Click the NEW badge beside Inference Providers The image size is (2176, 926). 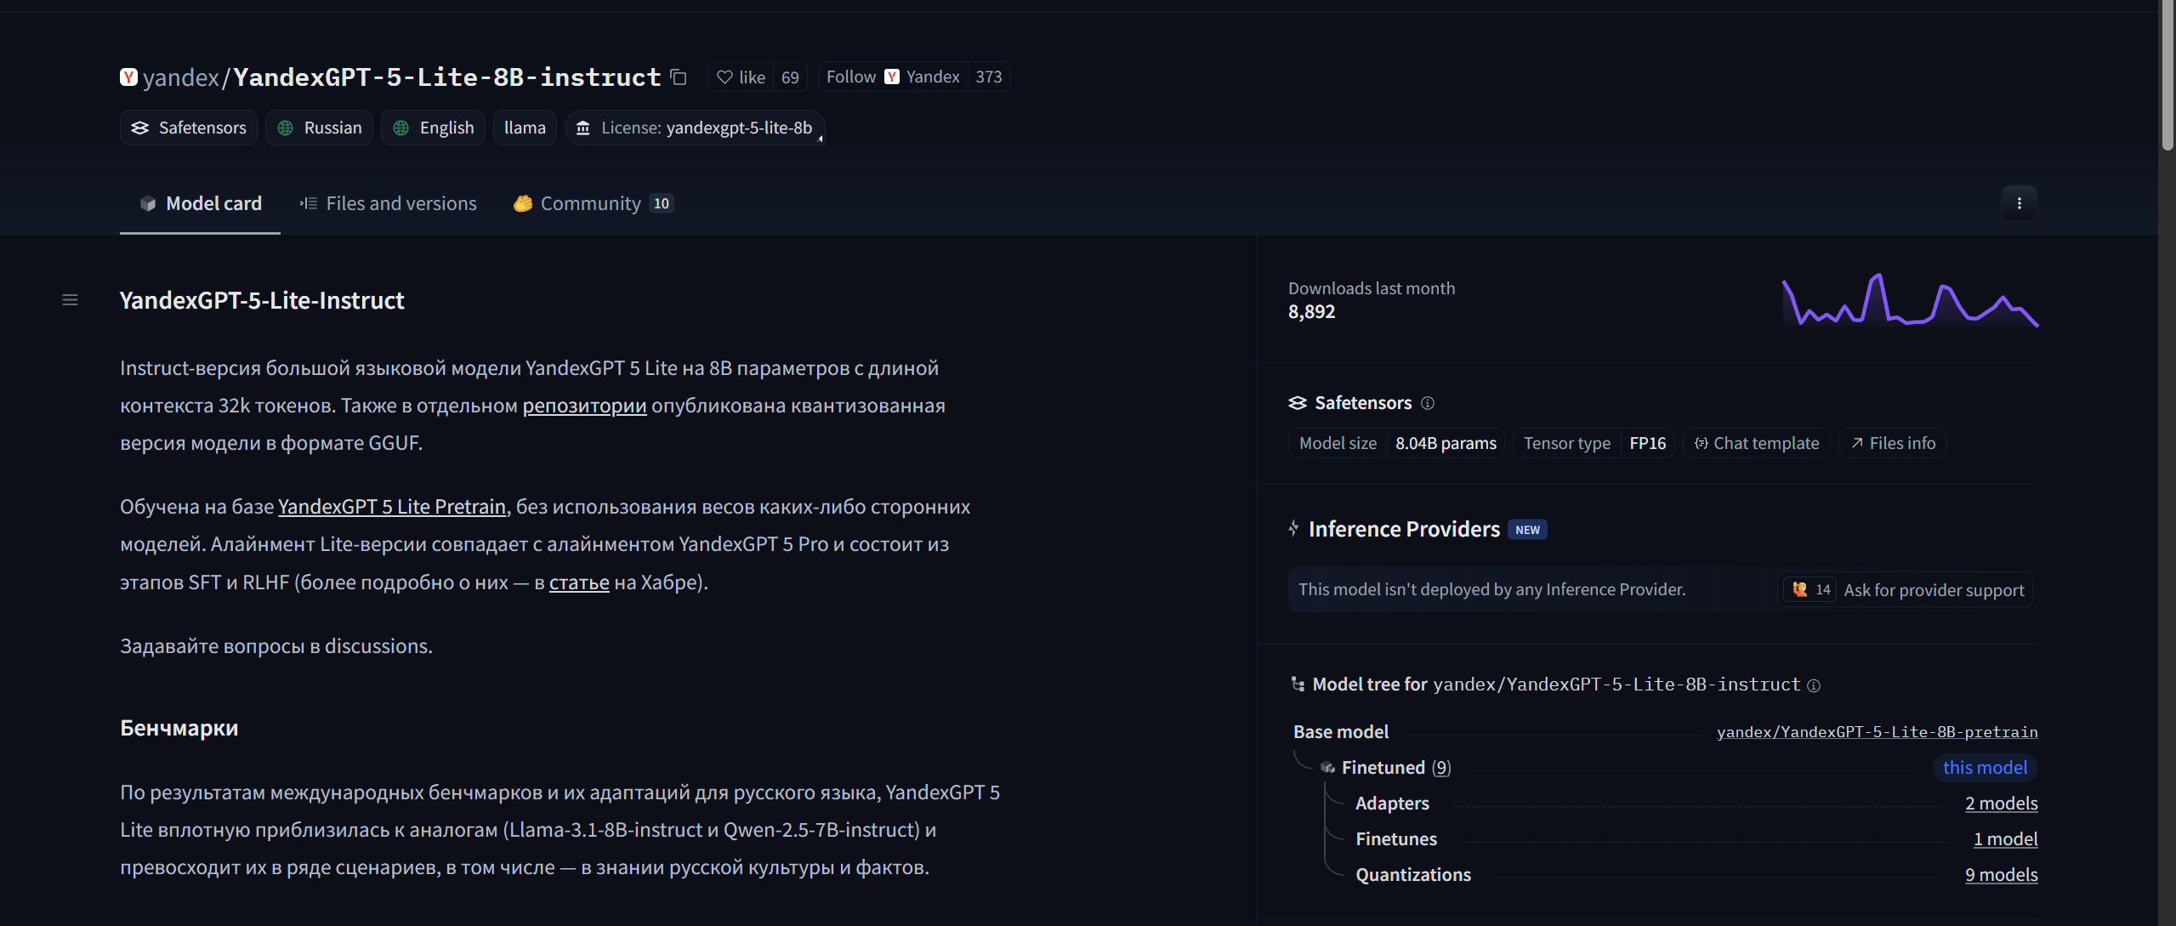pyautogui.click(x=1527, y=530)
